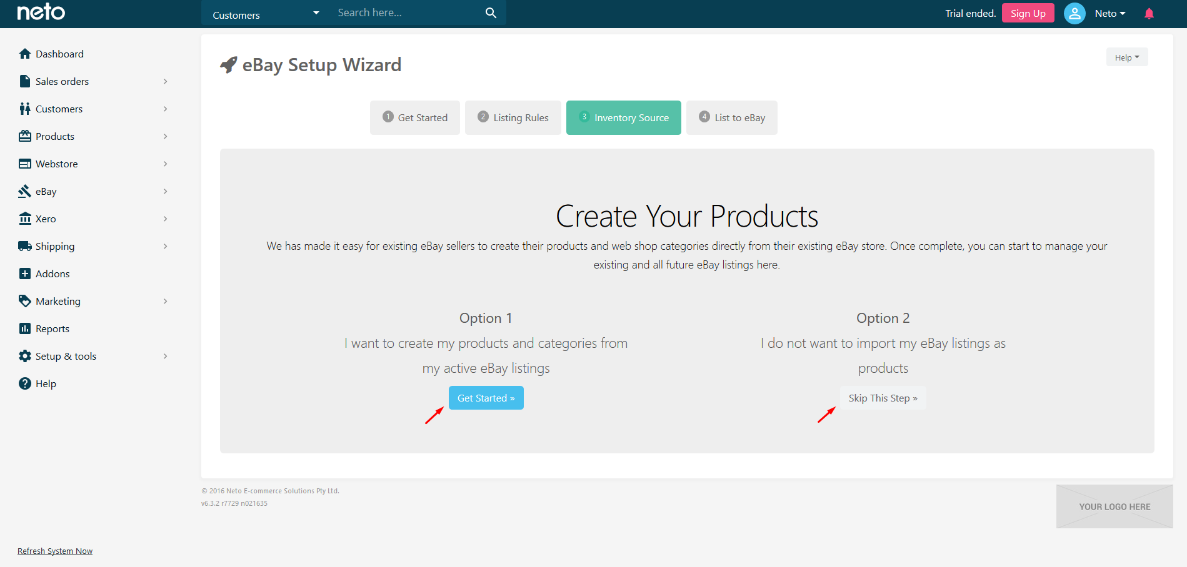This screenshot has height=567, width=1187.
Task: Click the Option 2 heading
Action: tap(883, 318)
